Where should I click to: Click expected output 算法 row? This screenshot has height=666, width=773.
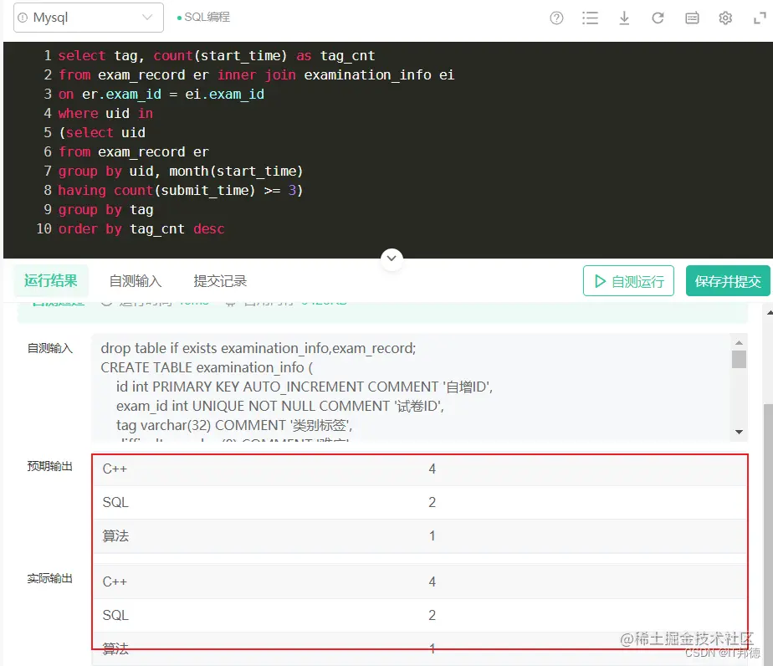click(420, 535)
